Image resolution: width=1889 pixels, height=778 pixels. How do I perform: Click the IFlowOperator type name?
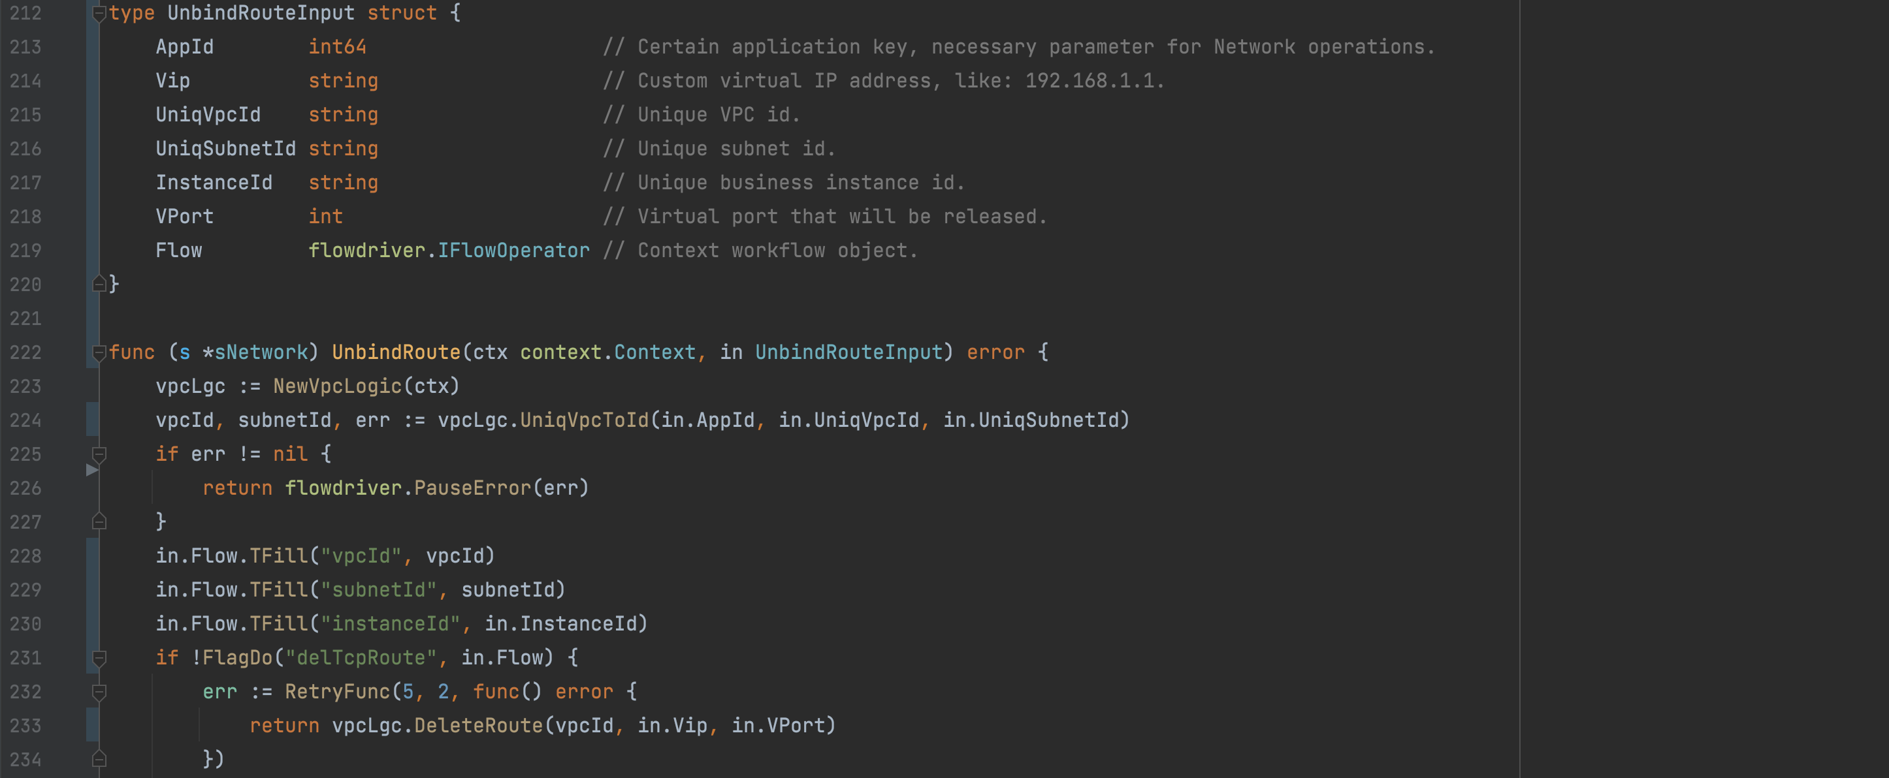click(x=513, y=251)
